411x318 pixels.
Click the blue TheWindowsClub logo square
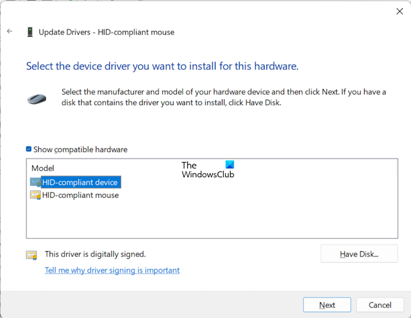(229, 165)
